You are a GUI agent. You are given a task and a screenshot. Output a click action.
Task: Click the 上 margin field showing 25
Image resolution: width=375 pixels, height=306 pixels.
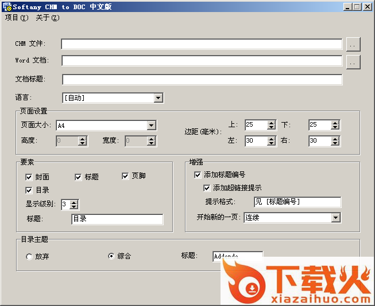[256, 125]
